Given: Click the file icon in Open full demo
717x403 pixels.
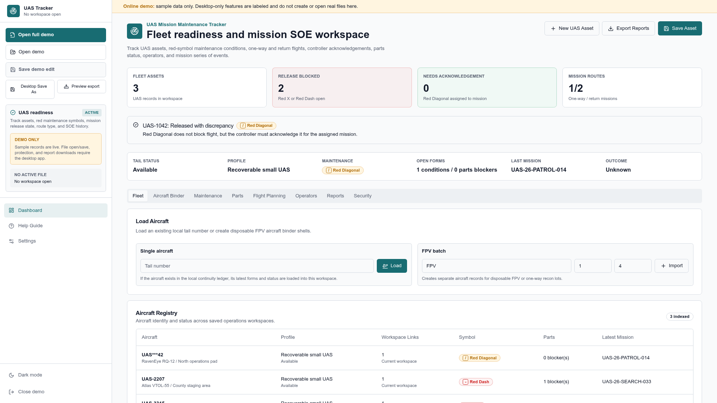Looking at the screenshot, I should coord(13,35).
